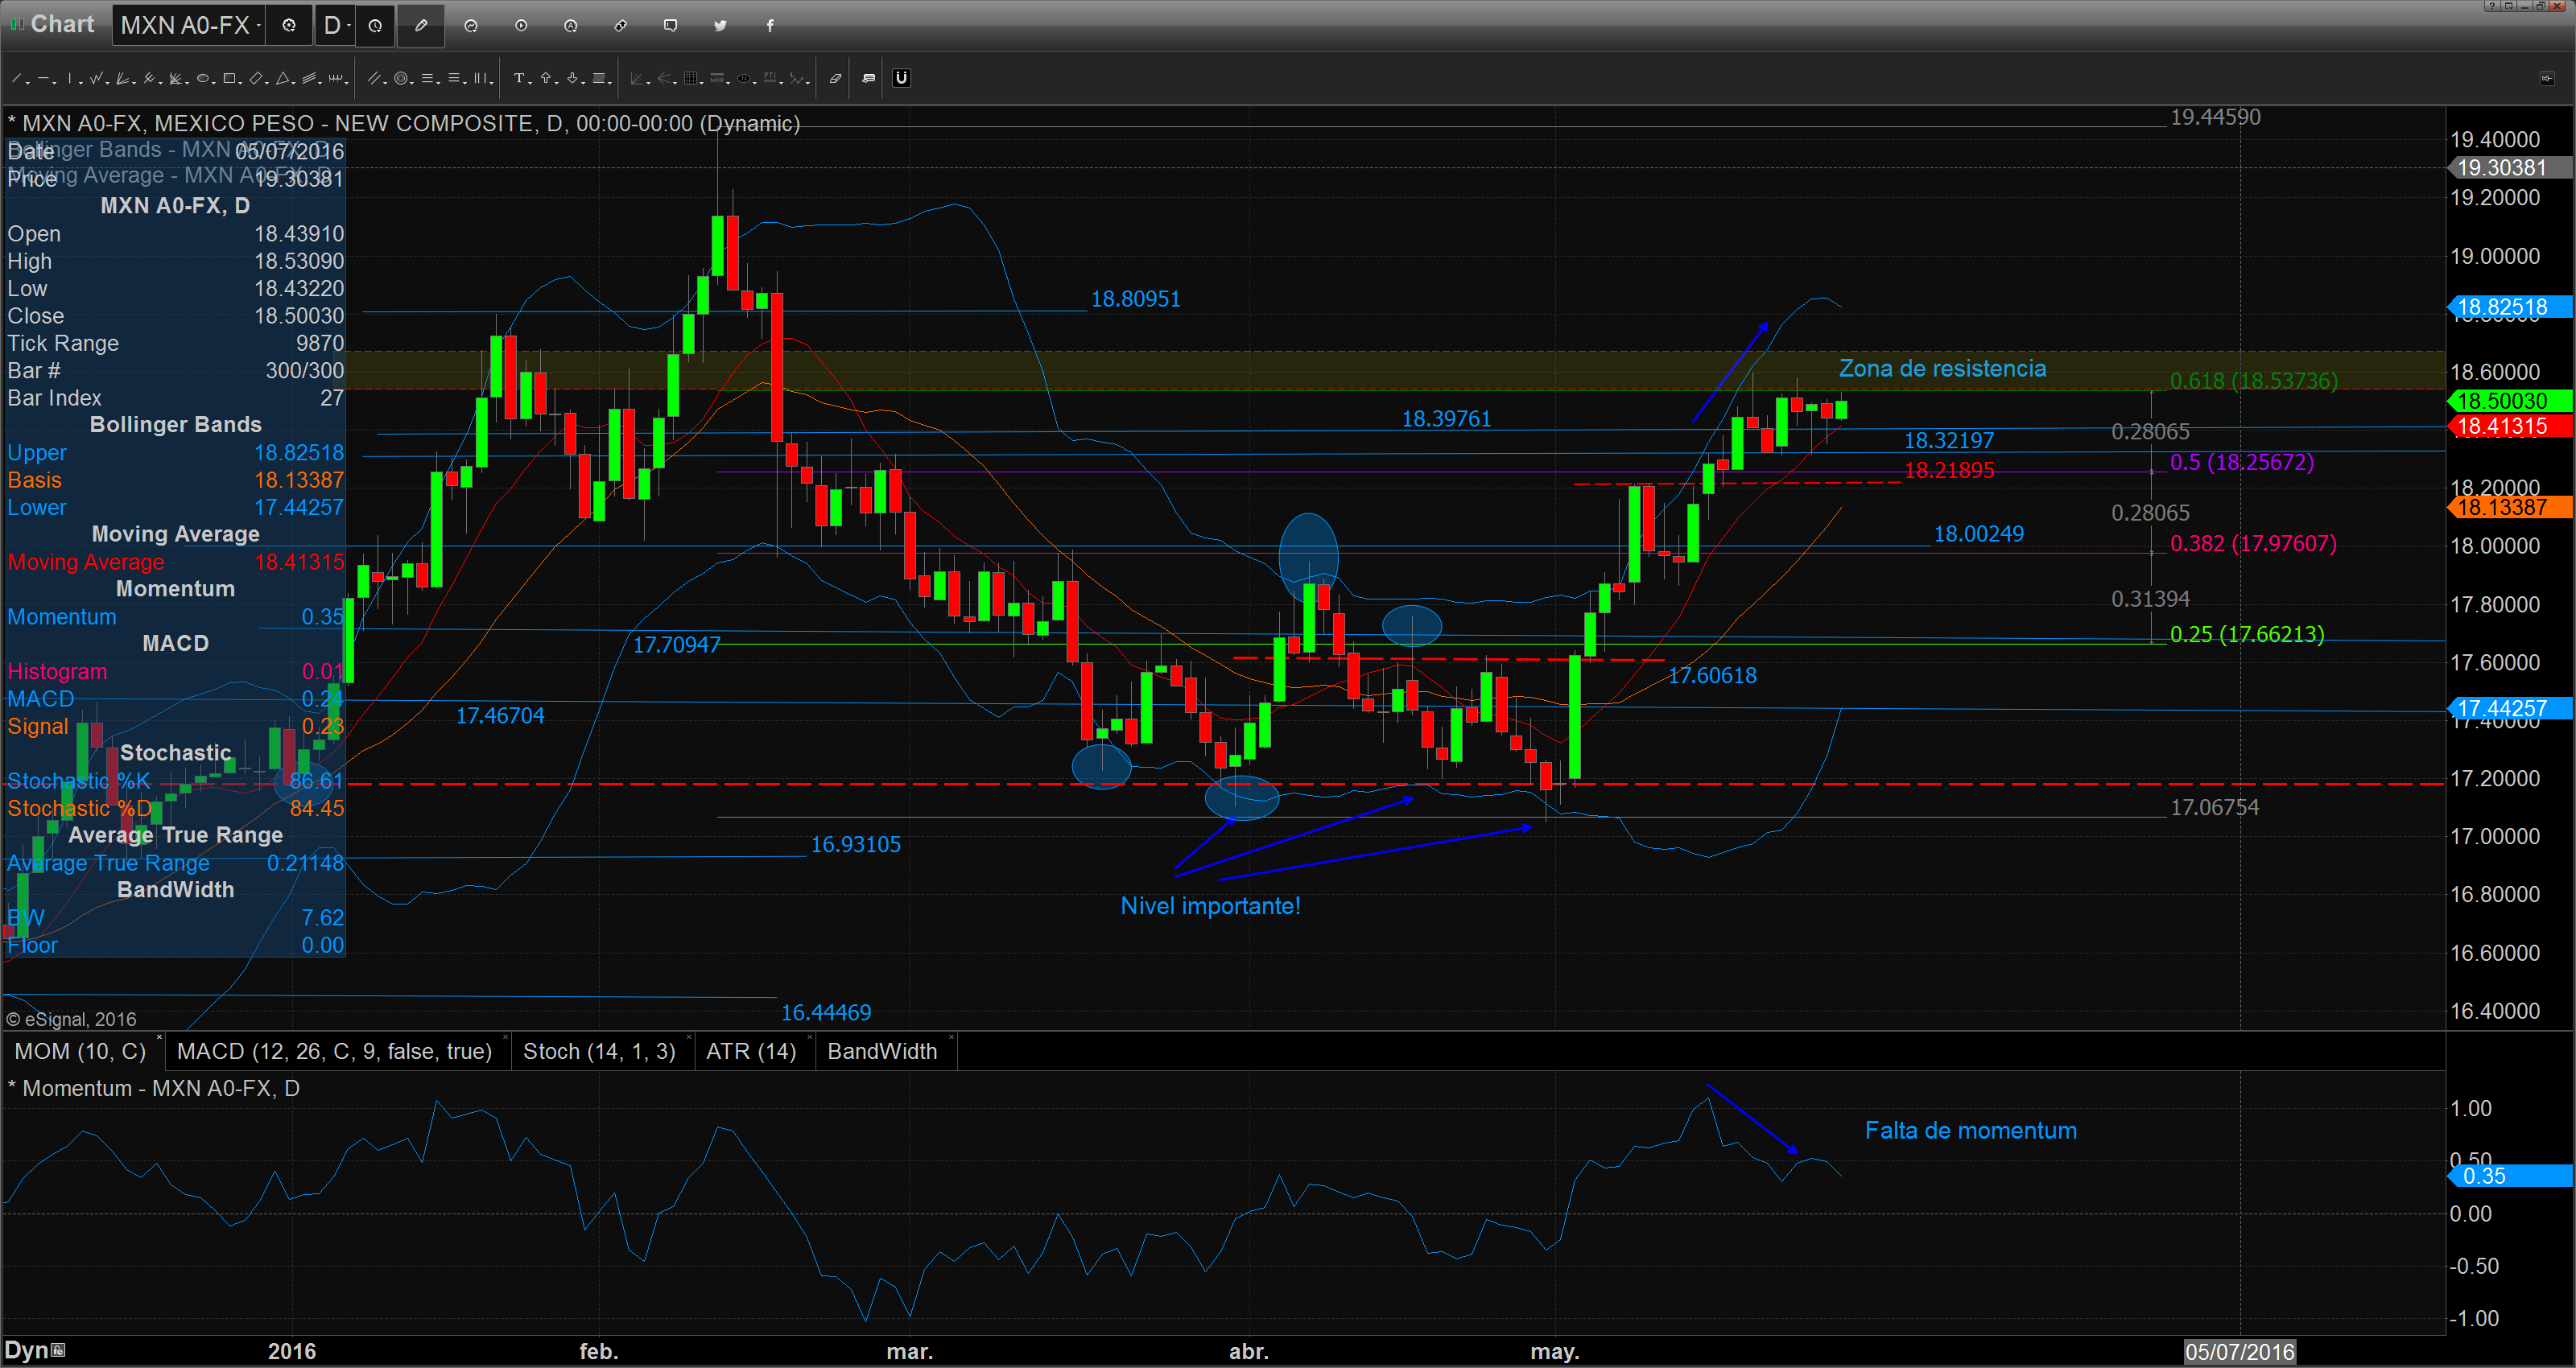Select the trend line drawing tool
Image resolution: width=2576 pixels, height=1368 pixels.
[16, 78]
